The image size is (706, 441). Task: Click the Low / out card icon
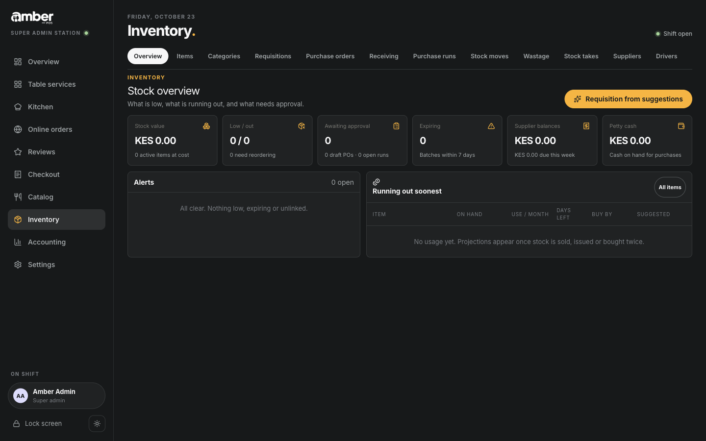pyautogui.click(x=302, y=126)
